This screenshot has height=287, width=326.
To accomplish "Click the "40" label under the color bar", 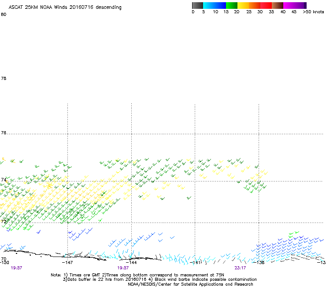I will tap(283, 12).
